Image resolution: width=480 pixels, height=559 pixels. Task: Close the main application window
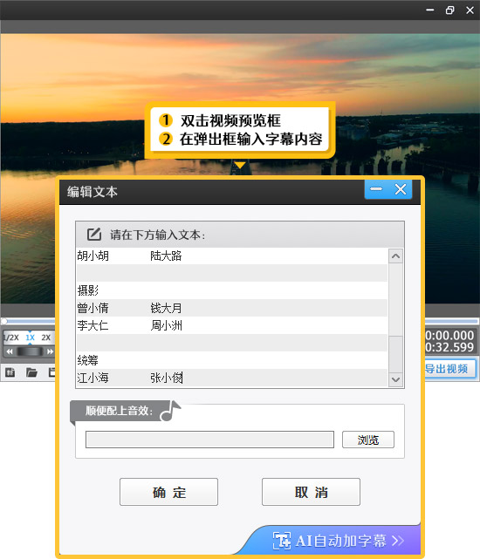(470, 10)
